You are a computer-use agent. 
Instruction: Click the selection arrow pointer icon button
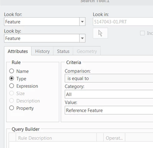point(100,33)
